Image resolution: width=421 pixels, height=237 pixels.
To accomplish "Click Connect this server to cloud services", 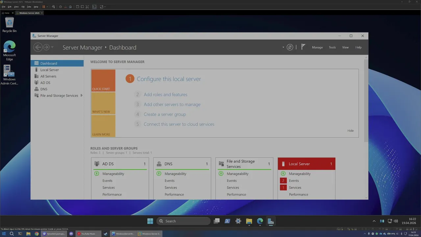I will [179, 124].
